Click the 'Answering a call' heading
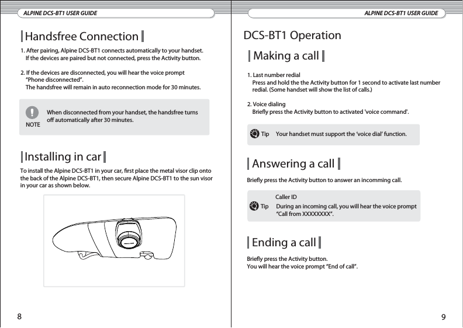The width and height of the screenshot is (463, 328). tap(293, 163)
